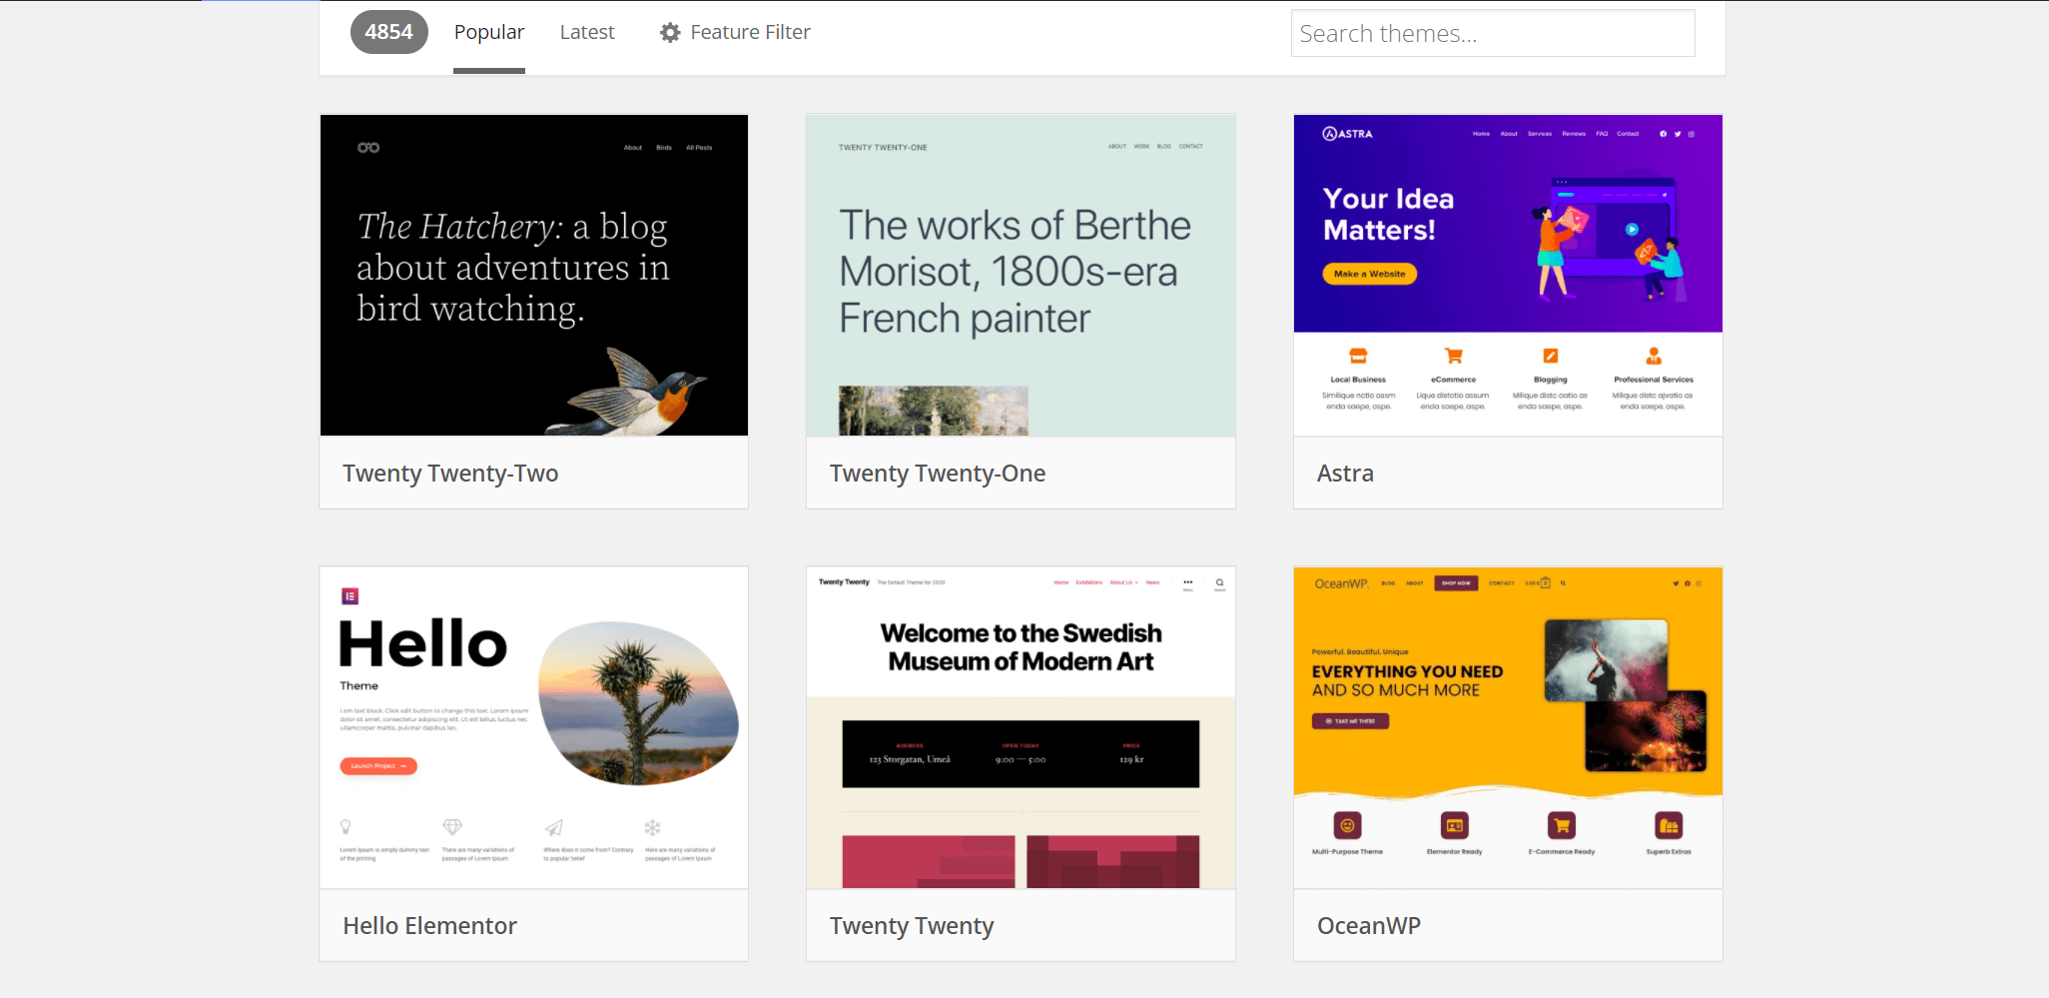The height and width of the screenshot is (998, 2049).
Task: Click the Blogging pencil icon in Astra preview
Action: (1550, 356)
